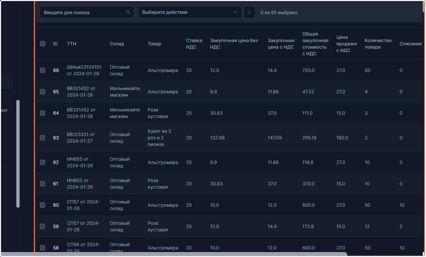426x257 pixels.
Task: Open record ID 63 link
Action: coord(56,138)
